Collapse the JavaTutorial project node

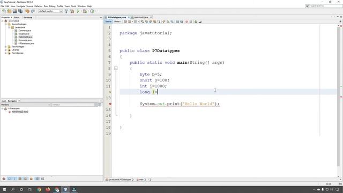(2, 21)
